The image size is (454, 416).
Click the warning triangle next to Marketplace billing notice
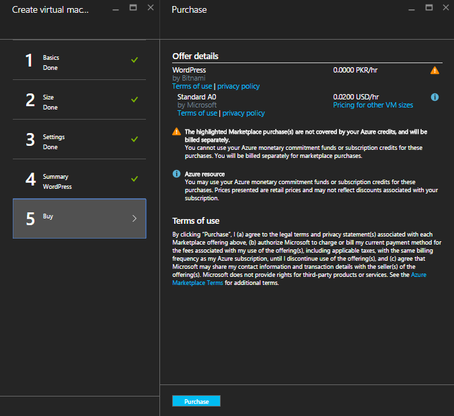tap(176, 132)
